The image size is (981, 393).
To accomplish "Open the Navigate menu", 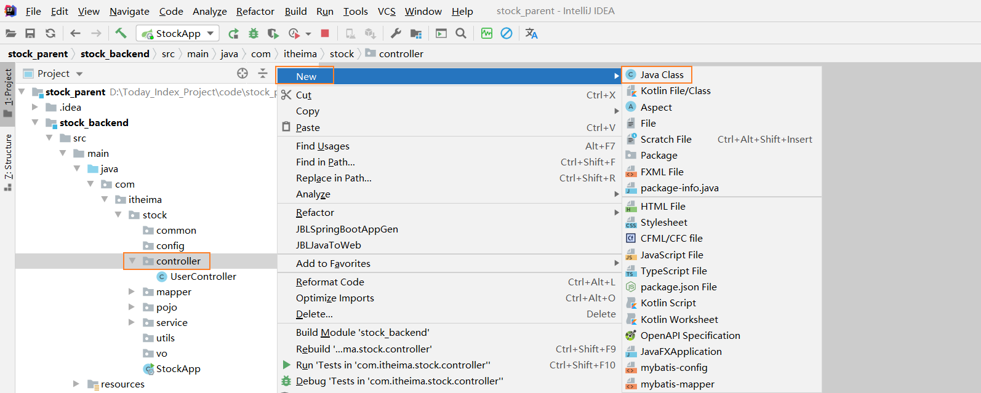I will pos(129,11).
